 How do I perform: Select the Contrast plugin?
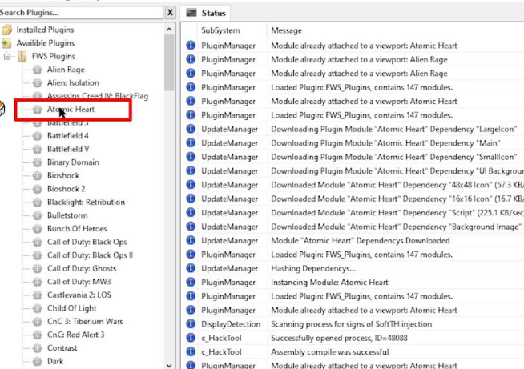point(62,348)
